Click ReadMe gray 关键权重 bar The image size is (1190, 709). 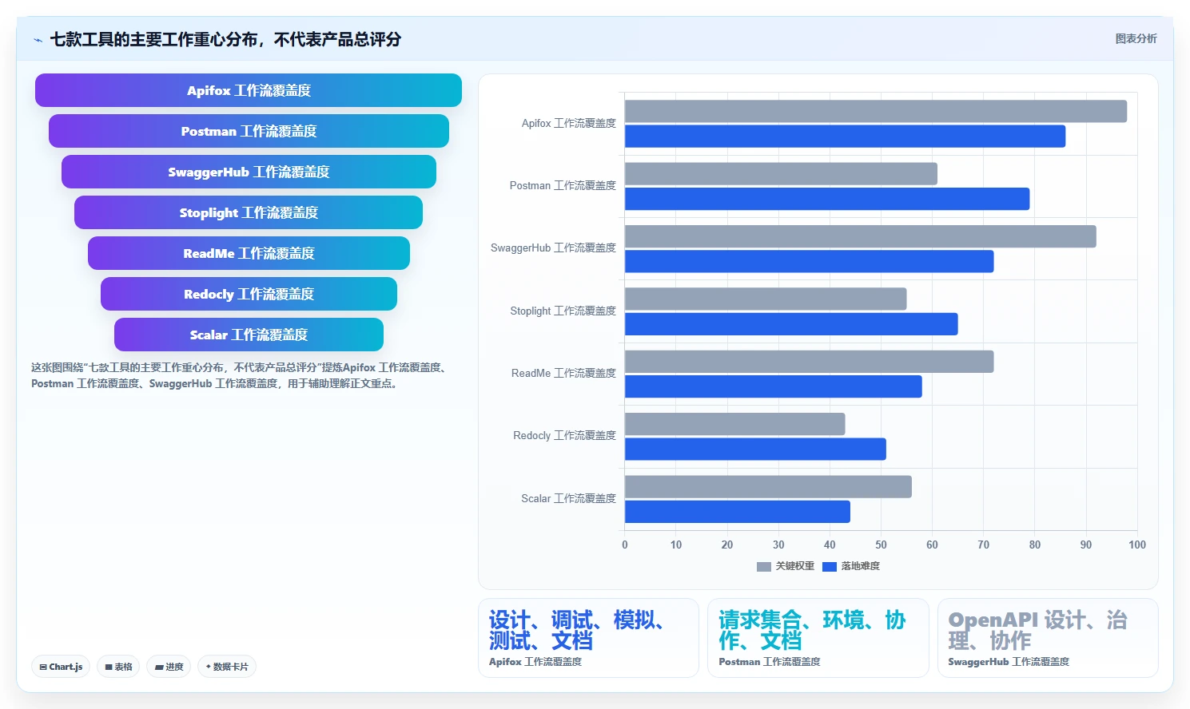coord(809,362)
